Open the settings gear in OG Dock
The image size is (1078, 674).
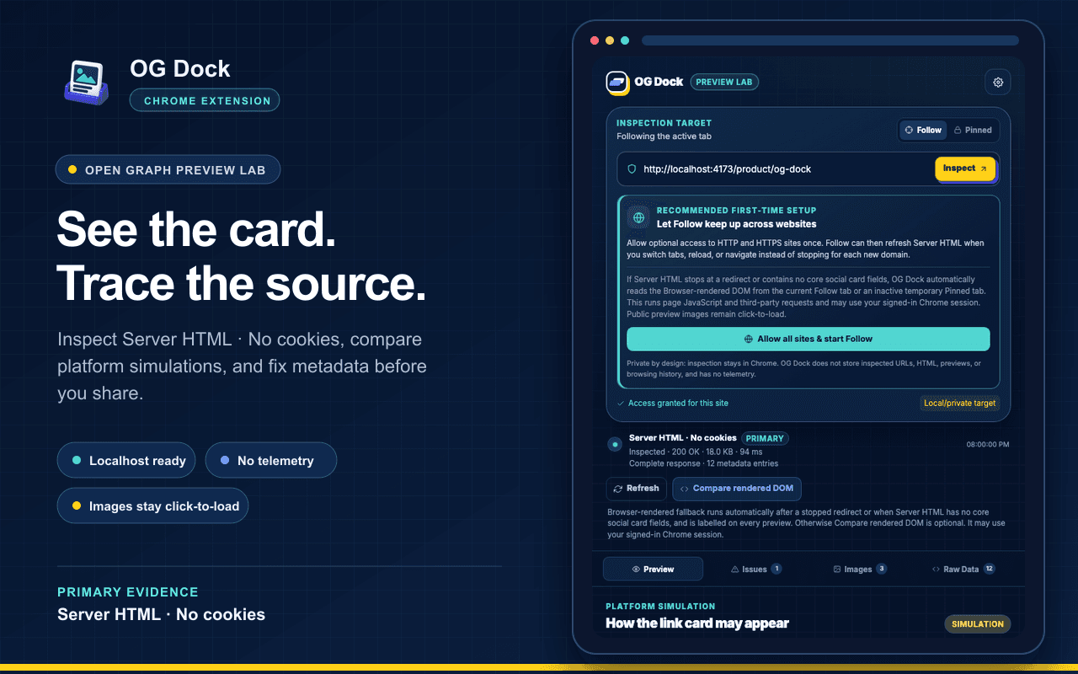point(998,82)
